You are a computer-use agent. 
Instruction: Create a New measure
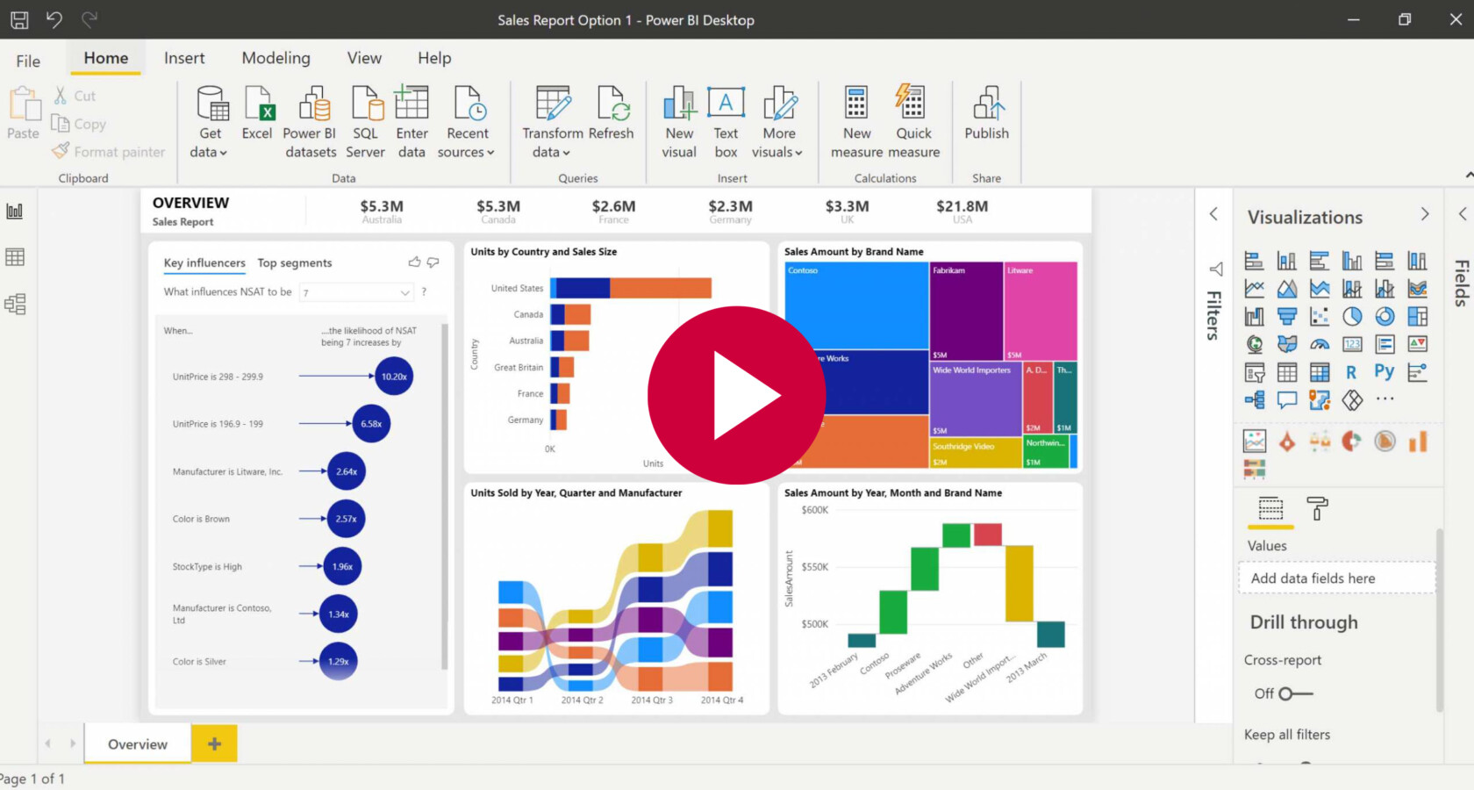coord(856,123)
